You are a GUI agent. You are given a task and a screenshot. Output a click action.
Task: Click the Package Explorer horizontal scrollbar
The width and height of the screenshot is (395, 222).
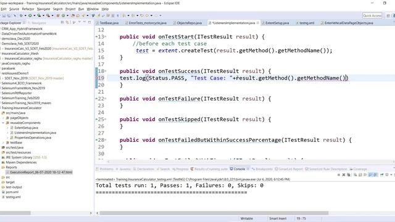pyautogui.click(x=15, y=213)
